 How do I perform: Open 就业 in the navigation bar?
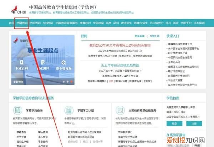[175, 23]
